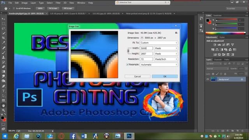
Task: Click the Fit Screen button
Action: point(53,8)
